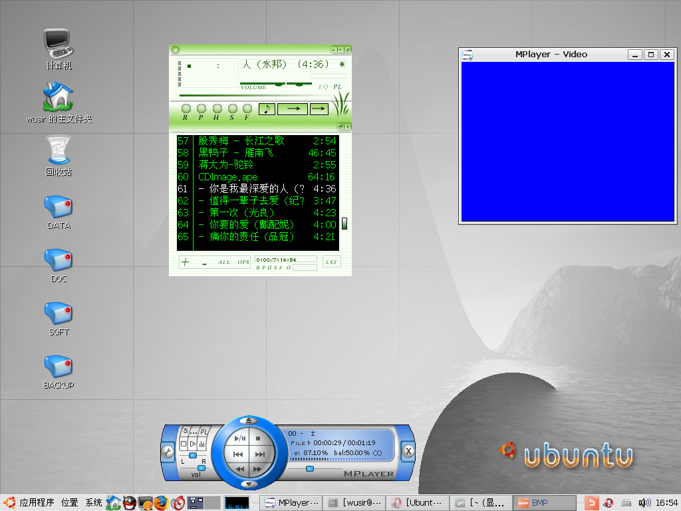The image size is (681, 511).
Task: Click the narrow arrow button beside the grass
Action: [x=319, y=108]
